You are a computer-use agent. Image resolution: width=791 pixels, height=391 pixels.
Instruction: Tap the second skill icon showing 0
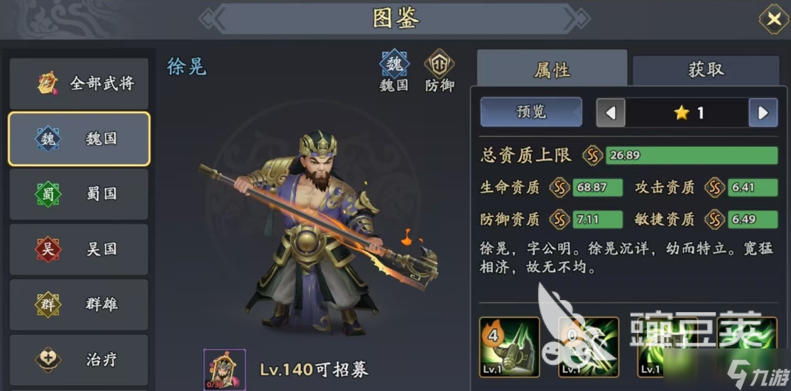click(x=589, y=347)
